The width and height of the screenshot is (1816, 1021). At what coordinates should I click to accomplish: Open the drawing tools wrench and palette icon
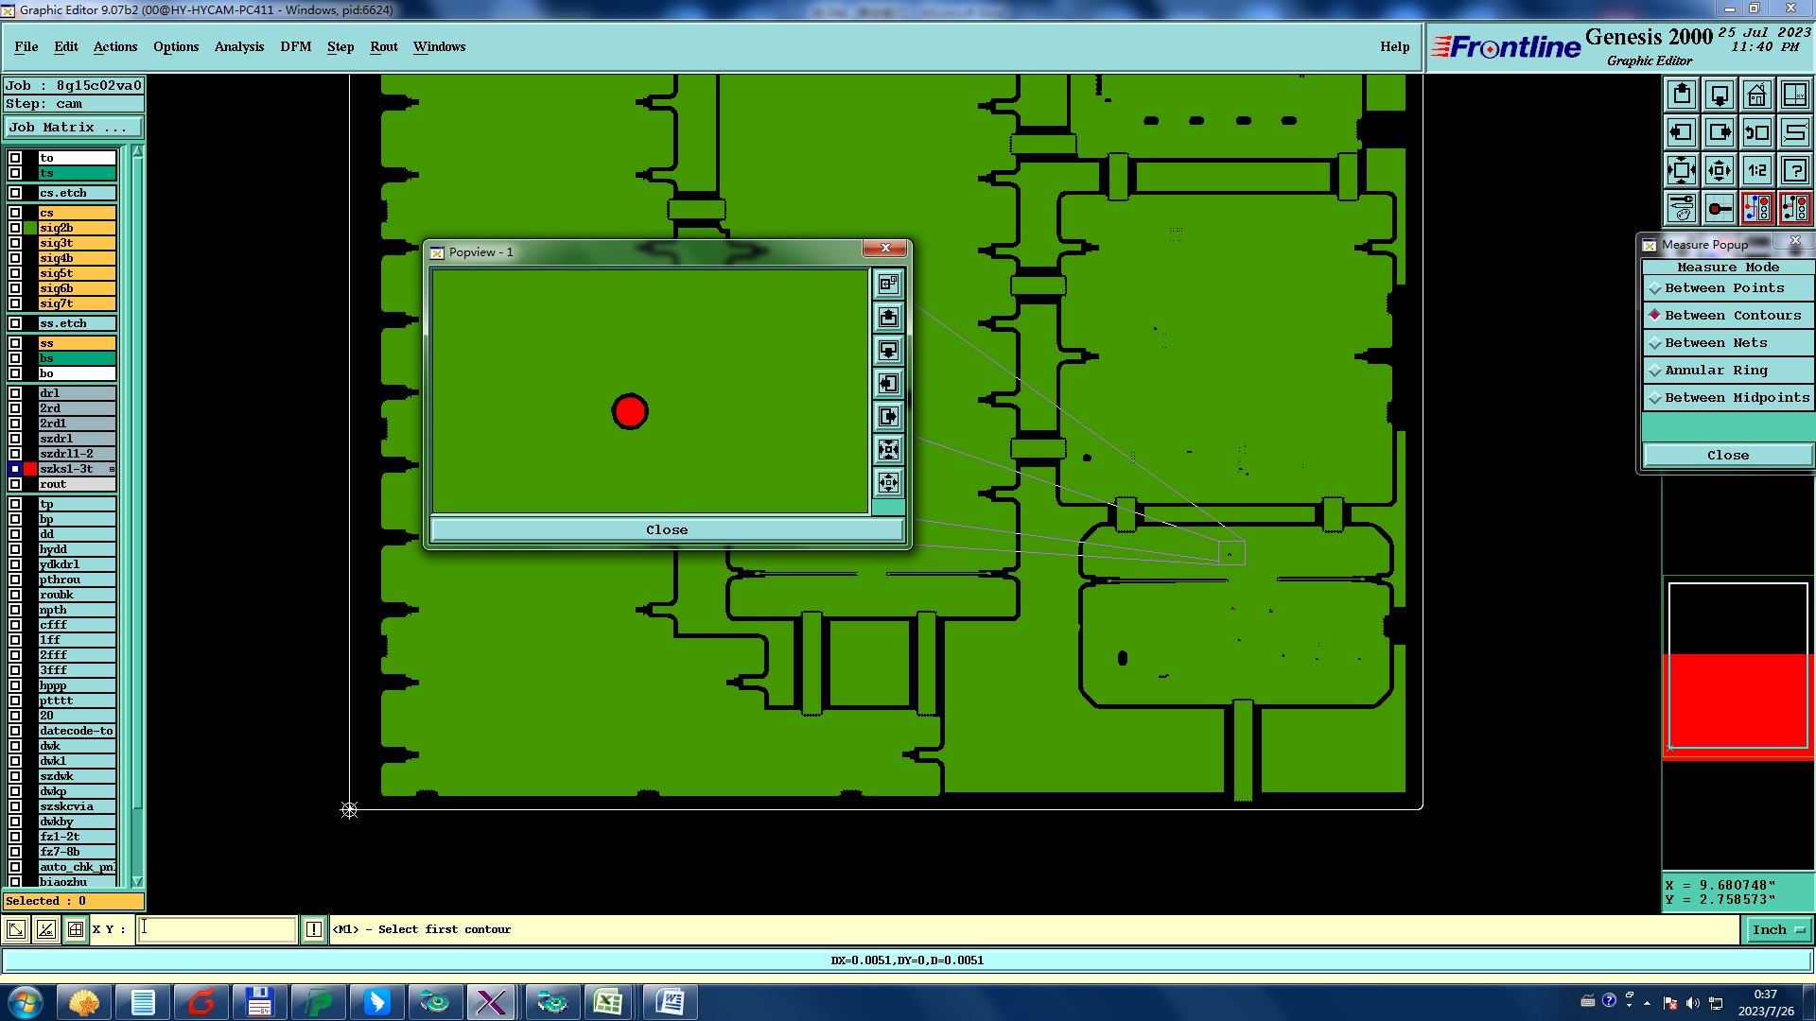pos(1682,208)
